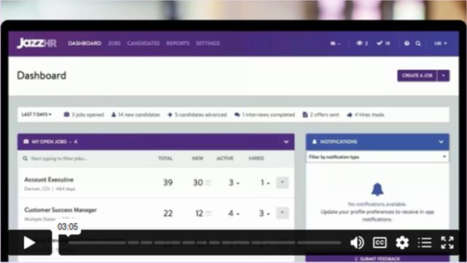467x263 pixels.
Task: Open the Reports navigation item
Action: pos(178,44)
